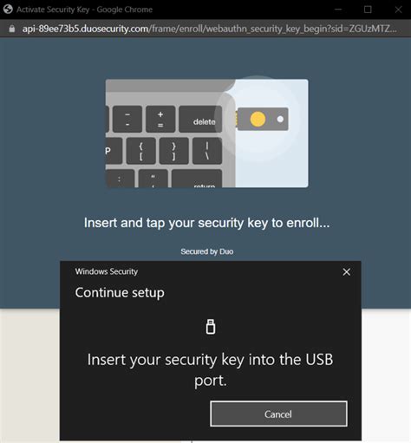Click the backslash pipe key in illustration
The height and width of the screenshot is (443, 411).
coord(207,151)
